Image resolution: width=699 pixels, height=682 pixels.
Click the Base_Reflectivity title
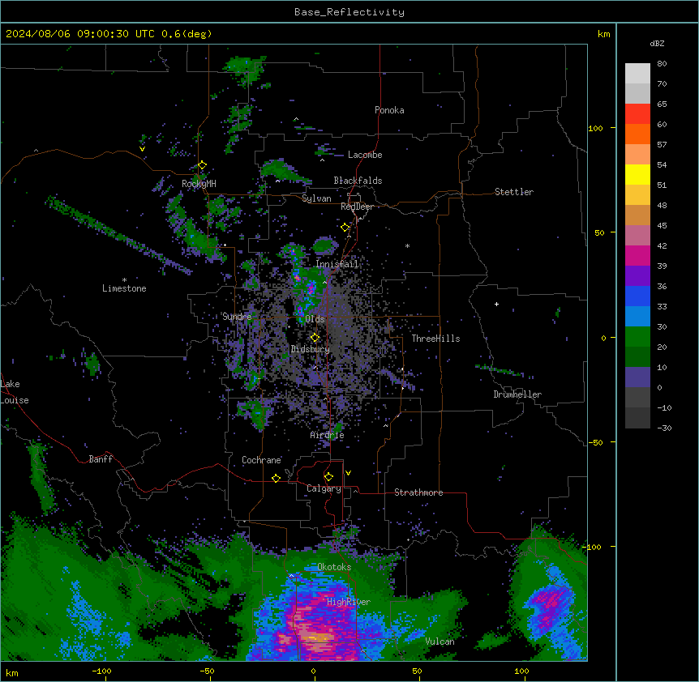pyautogui.click(x=349, y=12)
